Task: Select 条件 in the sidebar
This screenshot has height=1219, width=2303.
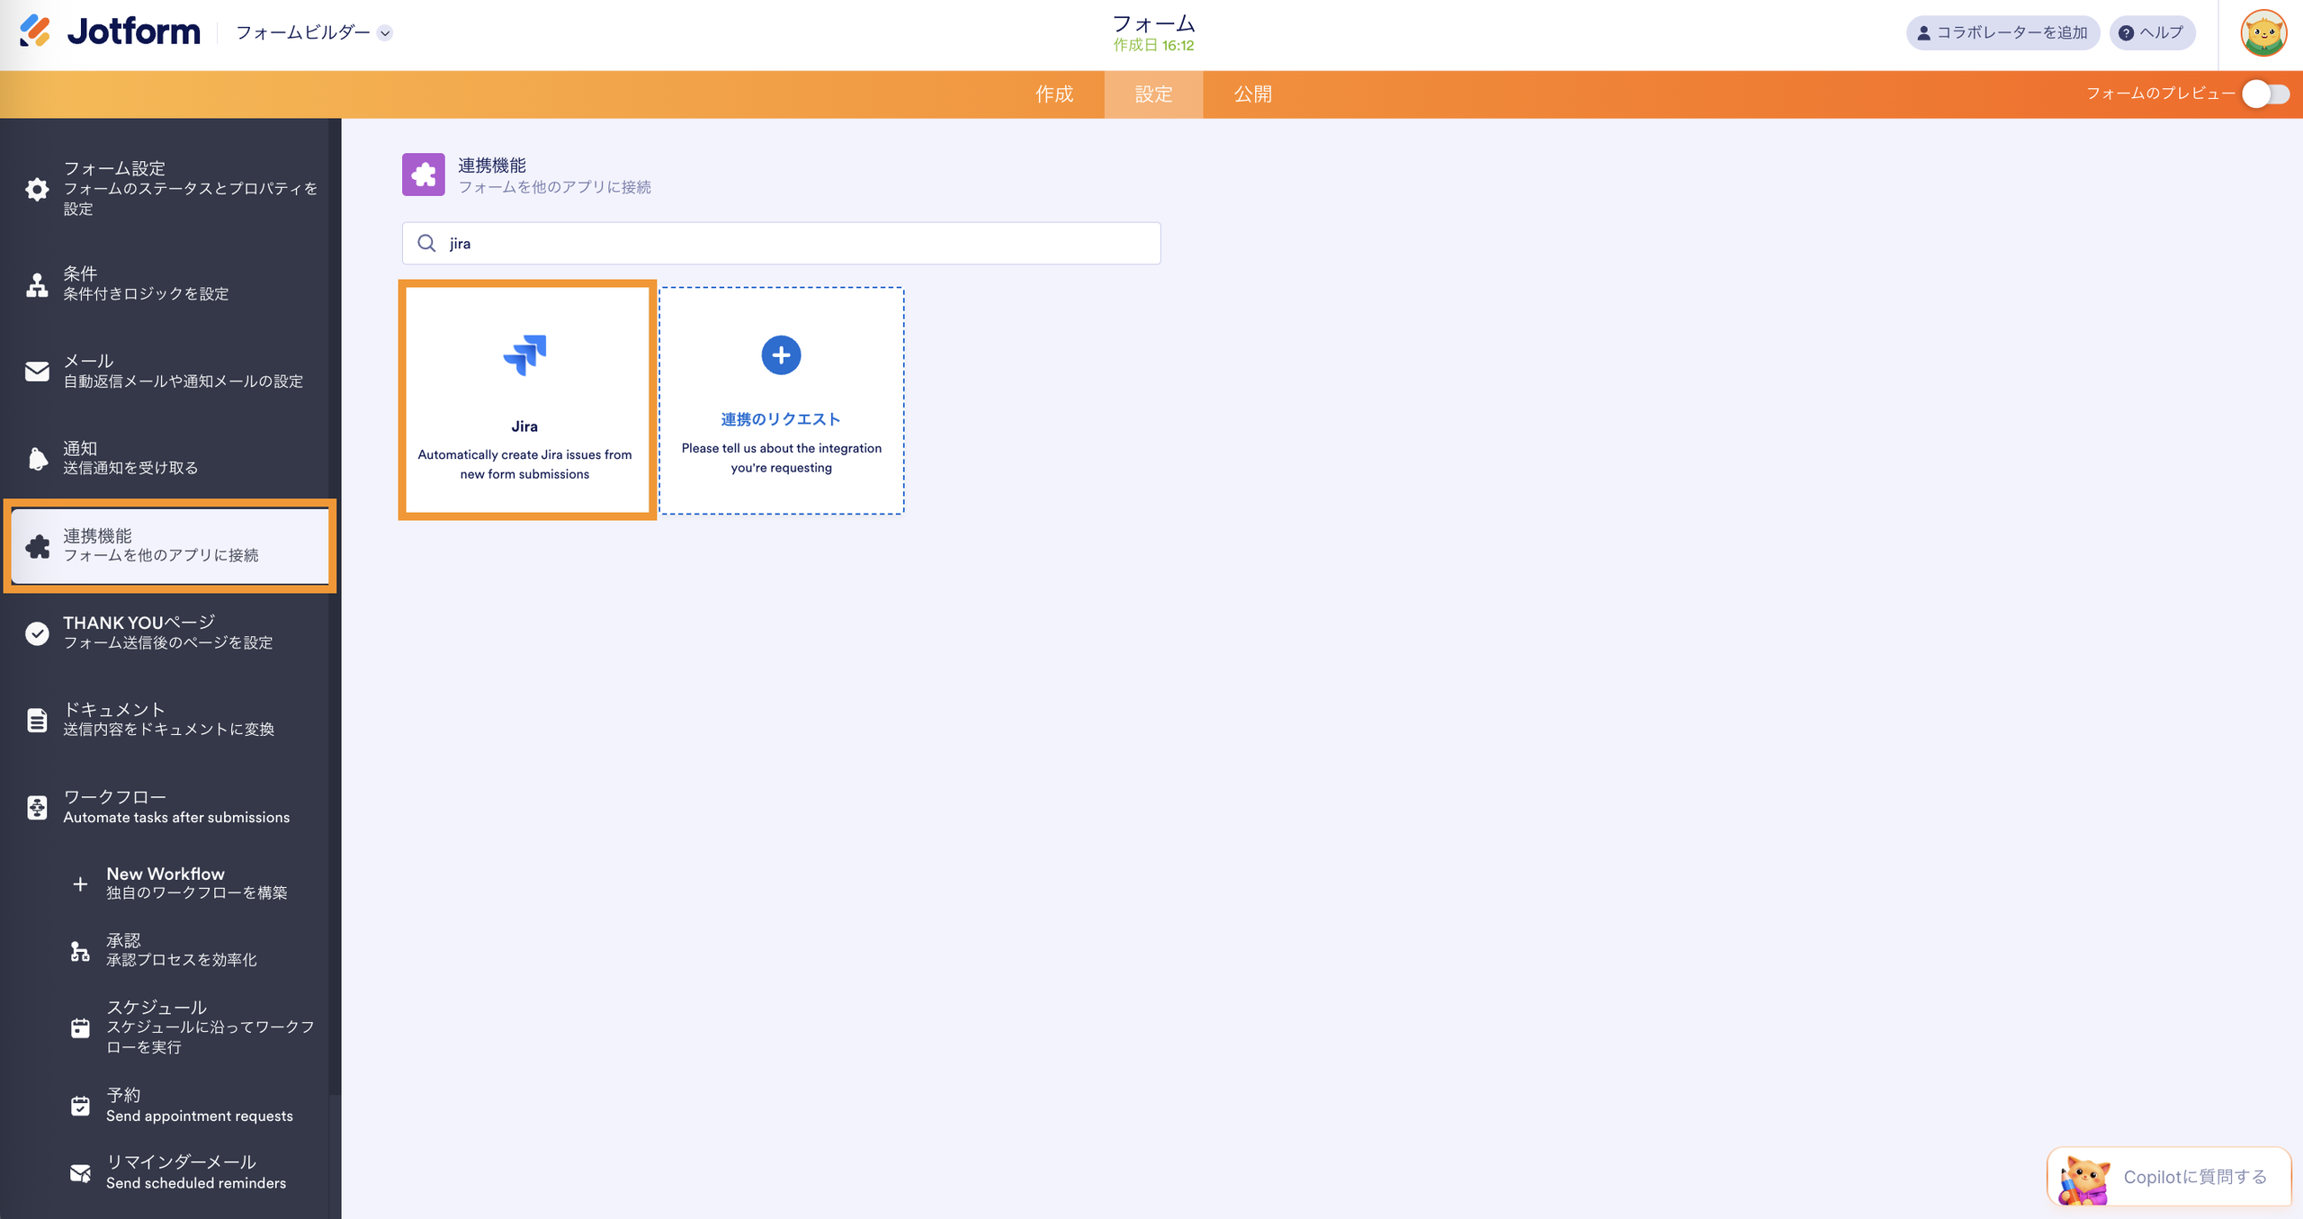Action: coord(169,283)
